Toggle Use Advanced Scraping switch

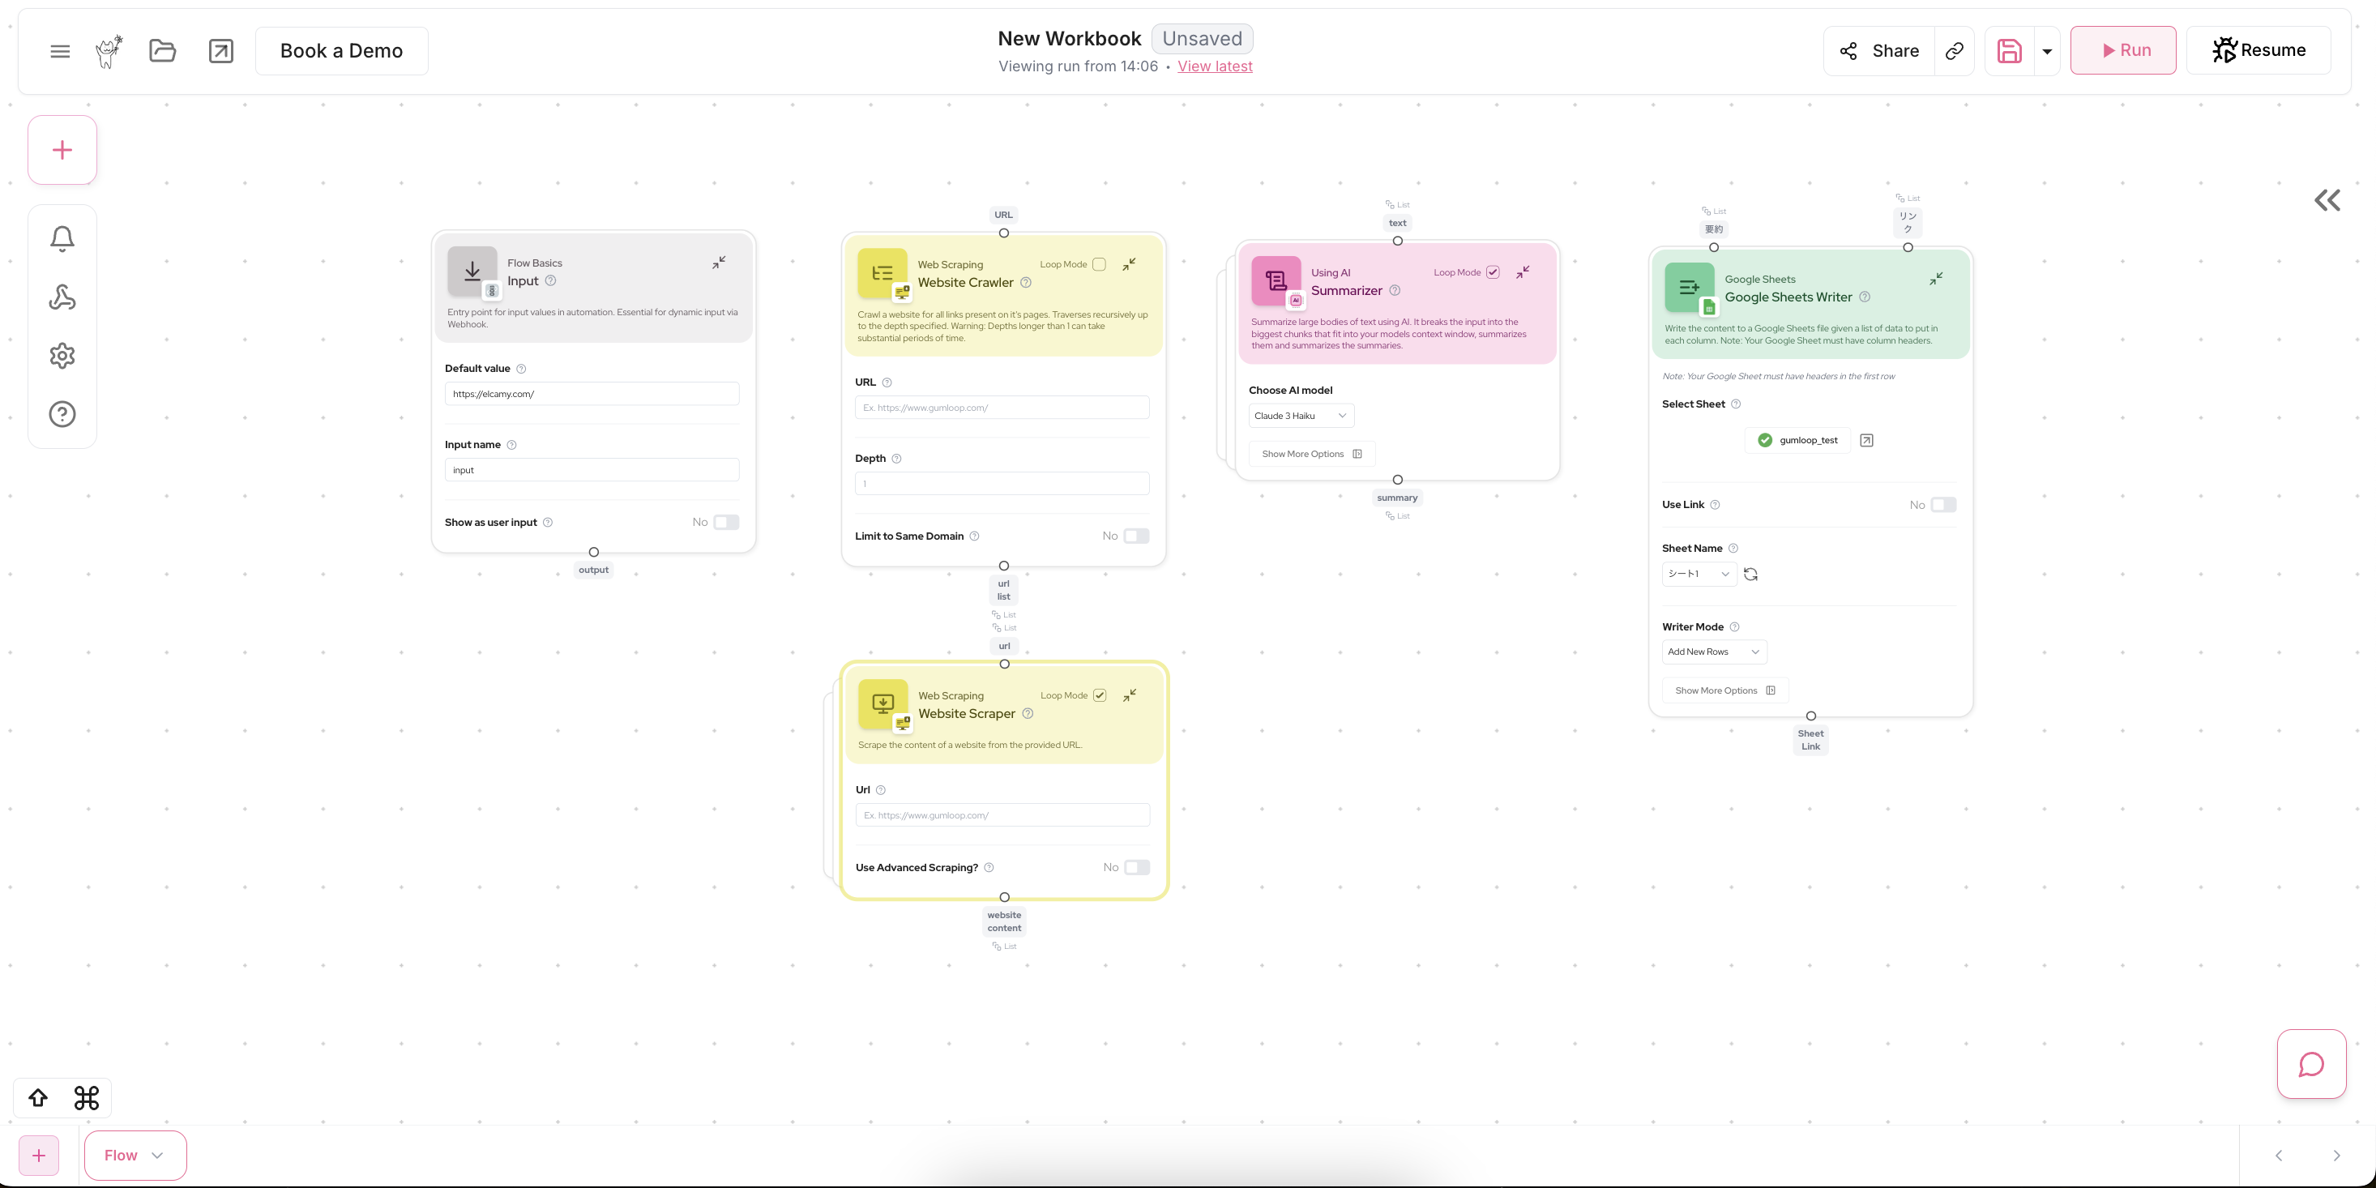[1136, 867]
